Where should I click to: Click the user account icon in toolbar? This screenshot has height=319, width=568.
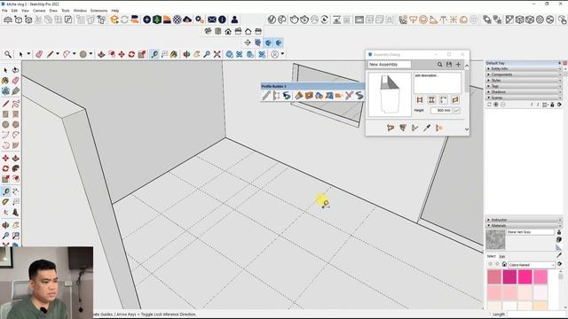(x=234, y=19)
